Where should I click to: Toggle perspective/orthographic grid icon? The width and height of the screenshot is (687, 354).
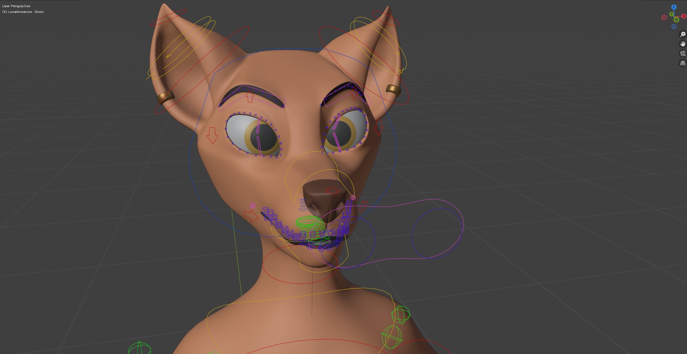coord(683,63)
